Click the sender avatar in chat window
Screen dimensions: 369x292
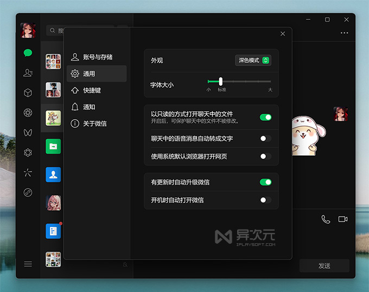pyautogui.click(x=341, y=114)
